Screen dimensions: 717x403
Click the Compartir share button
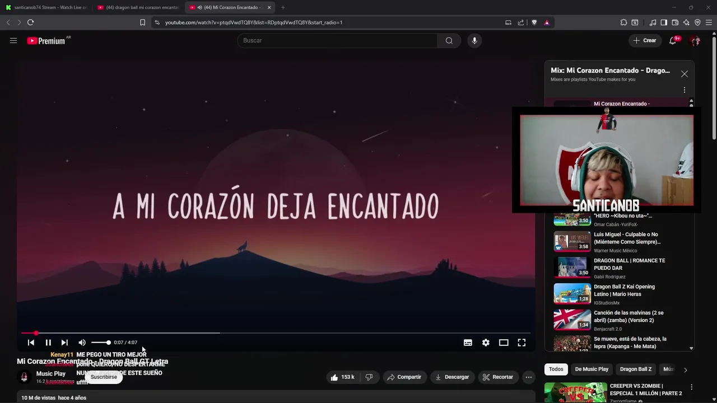(404, 377)
